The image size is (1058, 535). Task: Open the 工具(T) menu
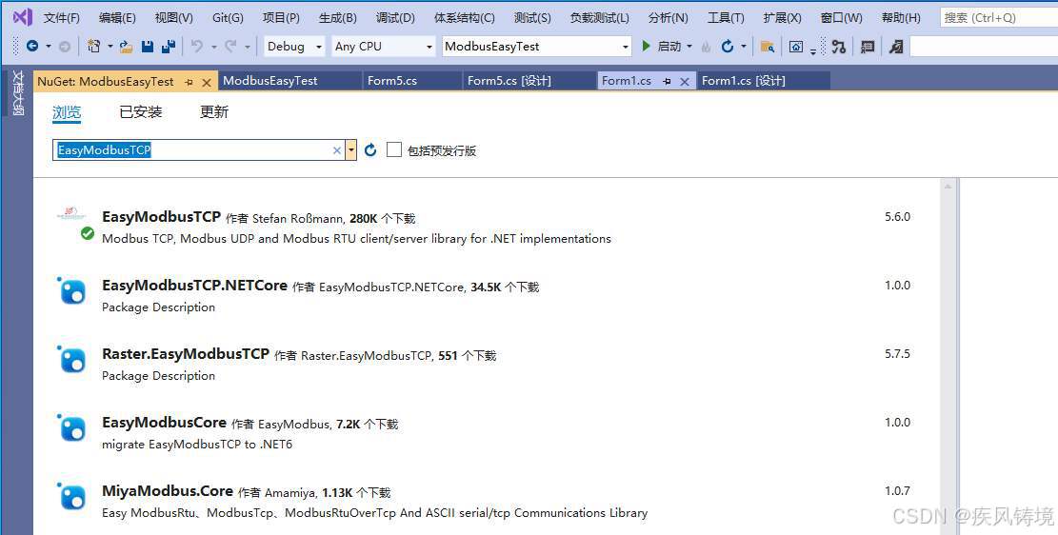(x=726, y=17)
